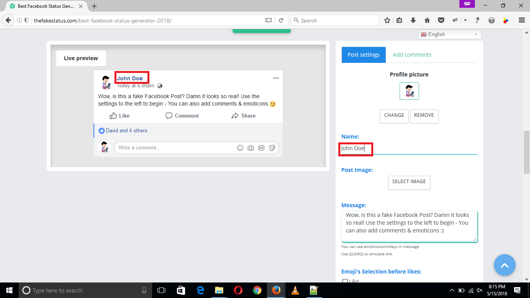530x298 pixels.
Task: Open the English language dropdown
Action: [x=449, y=34]
